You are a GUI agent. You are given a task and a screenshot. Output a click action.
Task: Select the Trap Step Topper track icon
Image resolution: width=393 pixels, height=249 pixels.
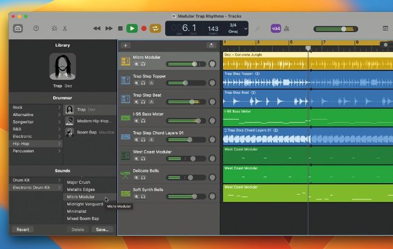point(125,80)
